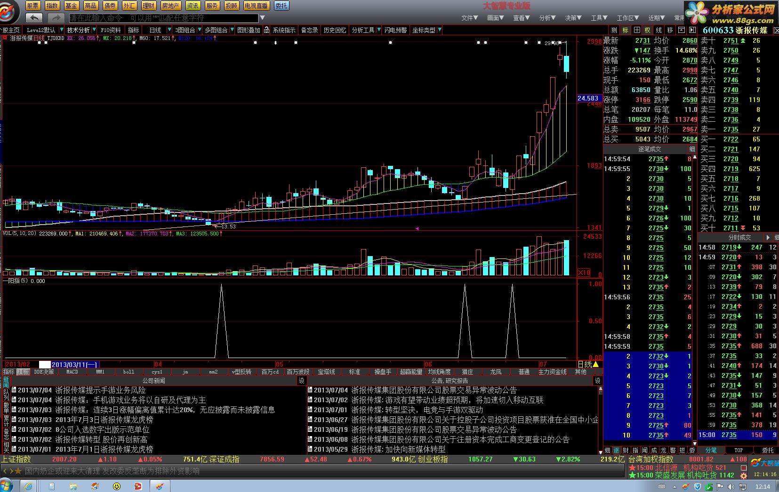Open the dropdown arrow next to command input
This screenshot has width=779, height=492.
point(263,18)
